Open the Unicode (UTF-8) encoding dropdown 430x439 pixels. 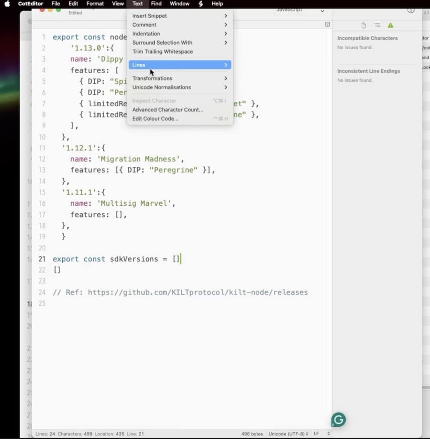(x=288, y=434)
